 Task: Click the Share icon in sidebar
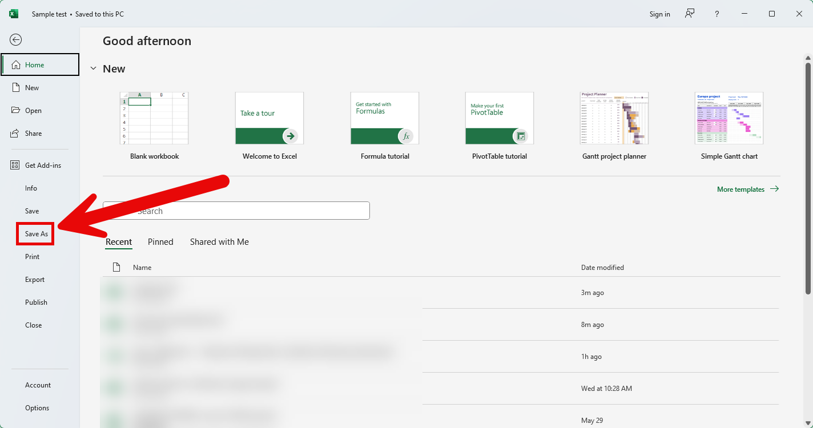pyautogui.click(x=16, y=134)
